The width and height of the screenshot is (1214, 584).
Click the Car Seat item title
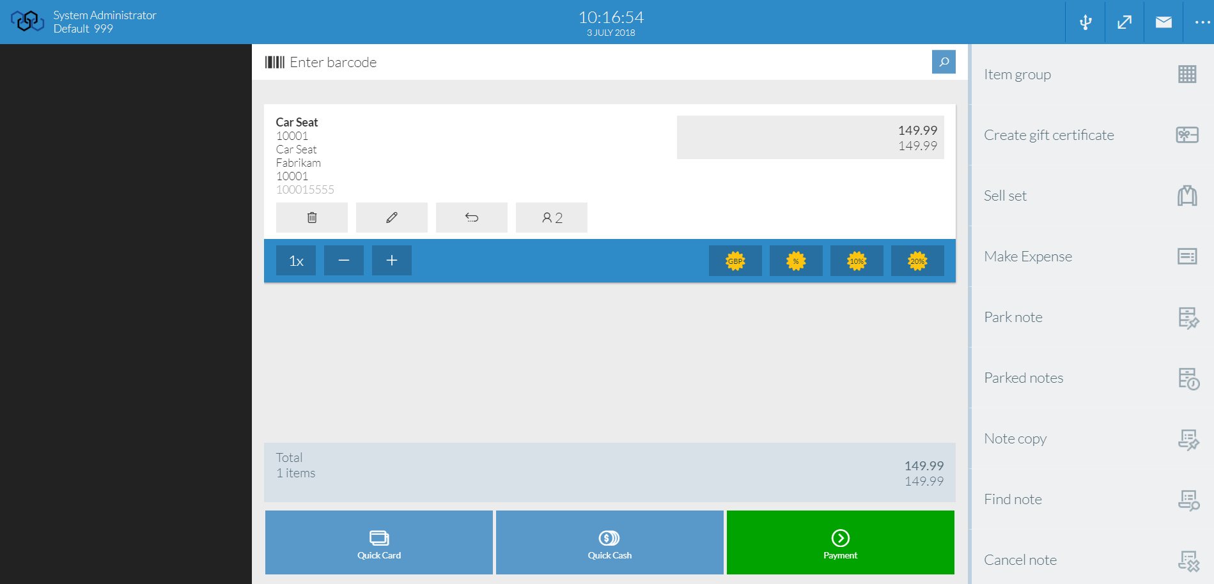(x=297, y=122)
